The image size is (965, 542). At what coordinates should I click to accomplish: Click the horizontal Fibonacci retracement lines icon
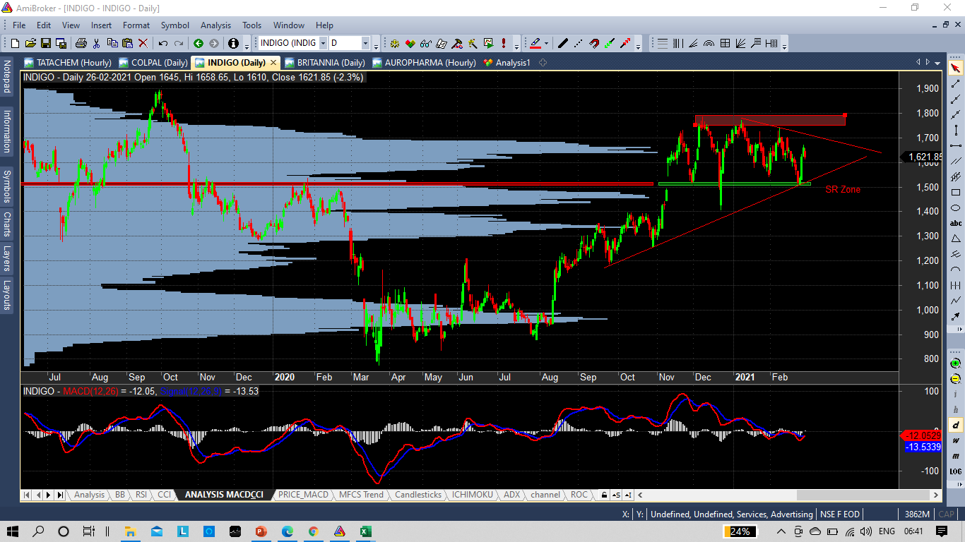tap(663, 43)
